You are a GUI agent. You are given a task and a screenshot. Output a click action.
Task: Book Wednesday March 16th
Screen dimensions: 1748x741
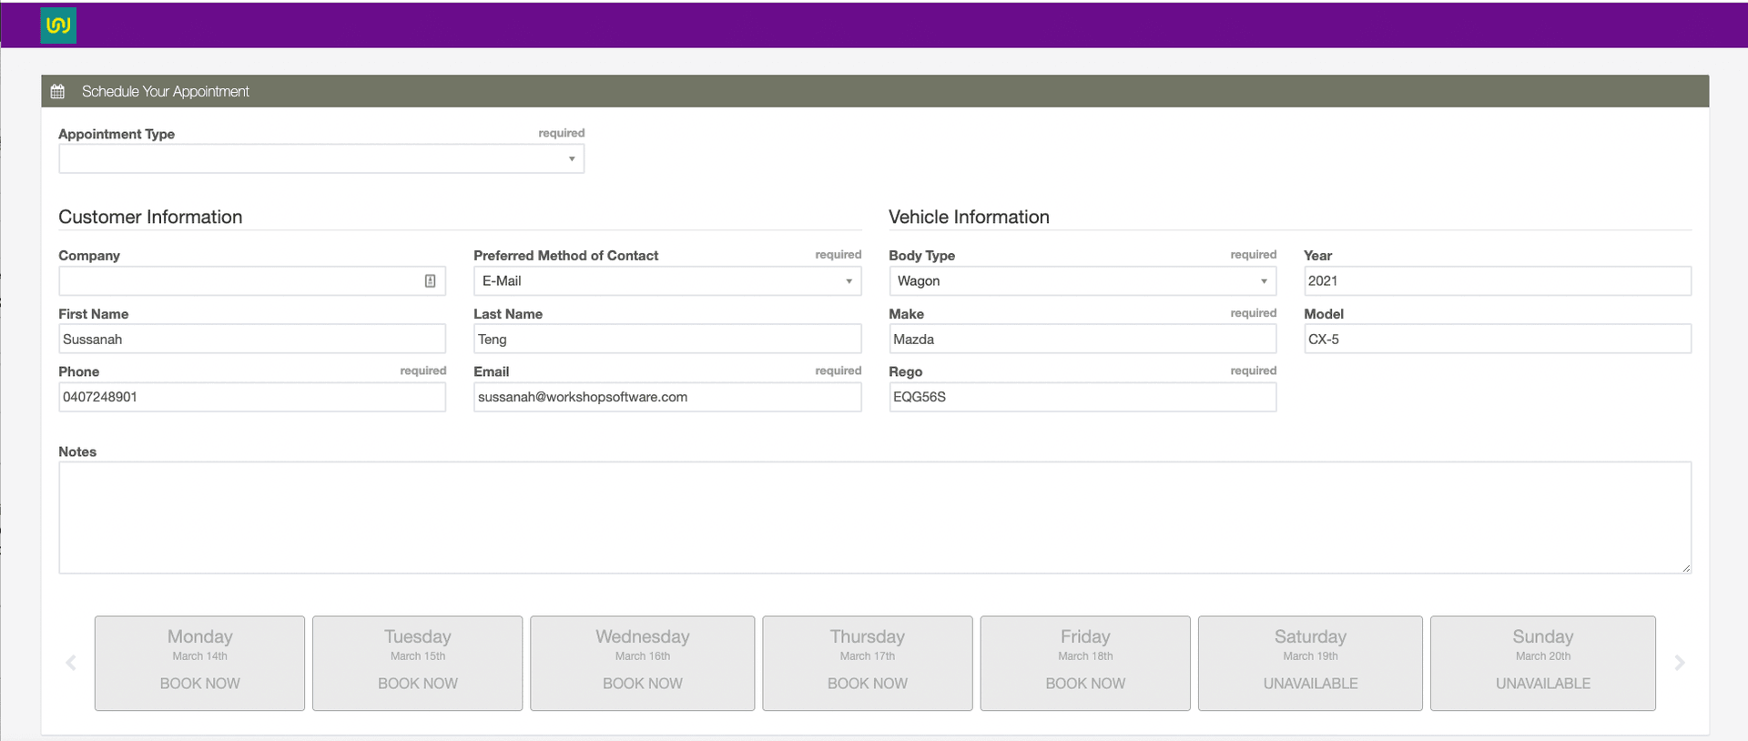point(643,664)
